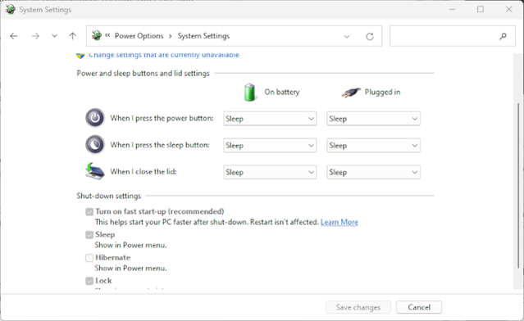Click 'When I press the sleep button' label

click(x=160, y=145)
